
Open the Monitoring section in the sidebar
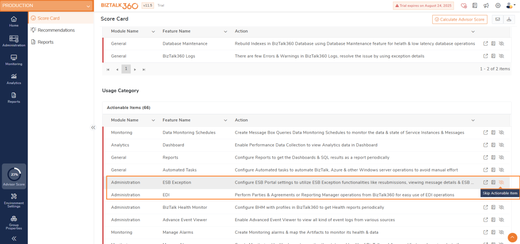click(14, 60)
